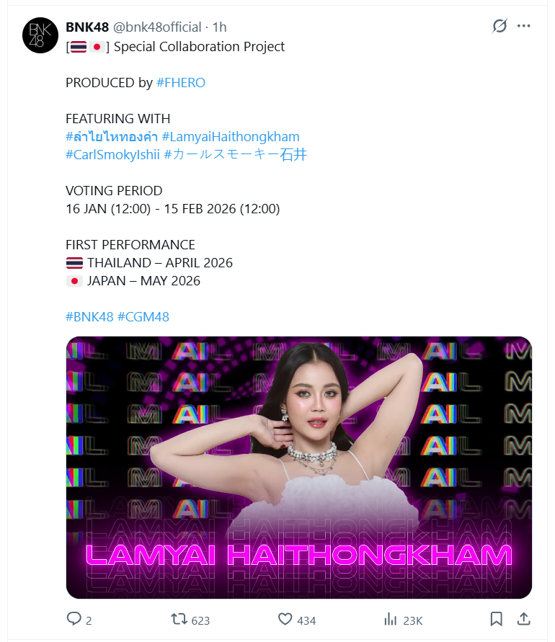Viewport: 555px width, 642px height.
Task: Click the Grok explain post icon
Action: (499, 26)
